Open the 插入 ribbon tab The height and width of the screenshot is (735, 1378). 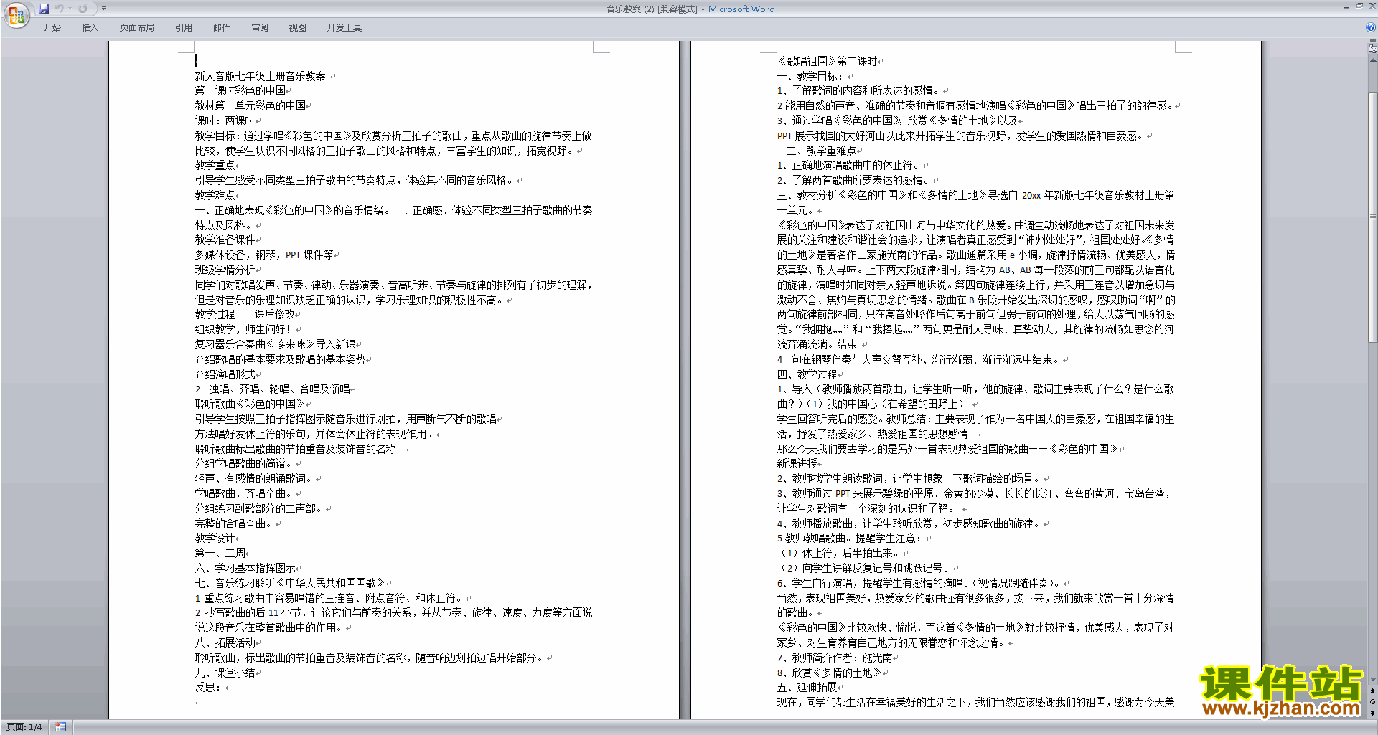click(90, 28)
